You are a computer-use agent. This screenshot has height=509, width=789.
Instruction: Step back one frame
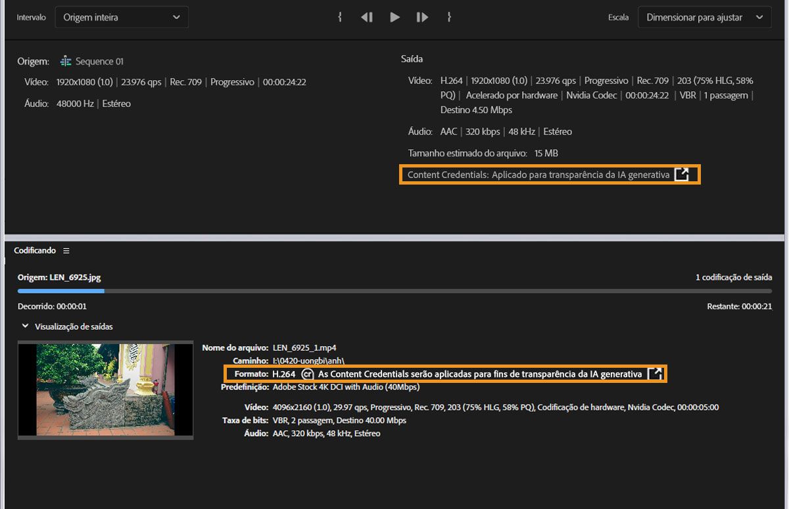[367, 17]
